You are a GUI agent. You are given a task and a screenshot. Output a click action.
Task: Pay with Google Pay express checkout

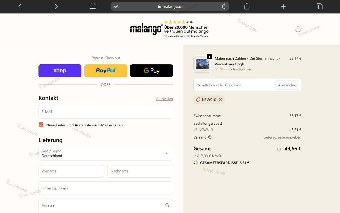(151, 71)
